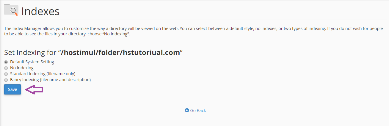Follow the Go Back link text
389x126 pixels.
point(198,111)
